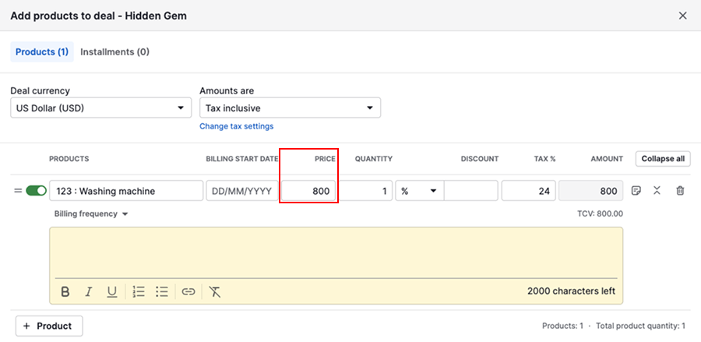Grab the product row drag handle
Screen dimensions: 701x342
(17, 191)
